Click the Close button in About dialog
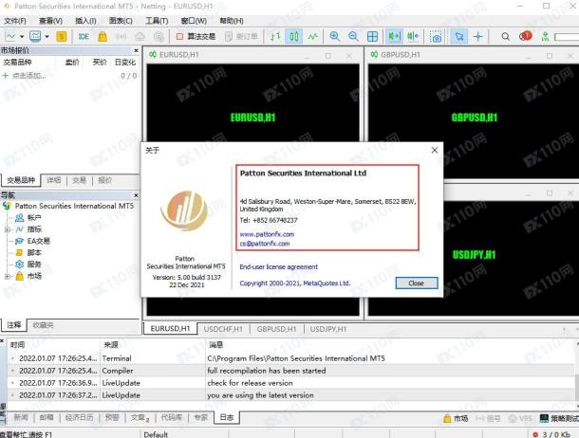Image resolution: width=579 pixels, height=438 pixels. coord(416,283)
